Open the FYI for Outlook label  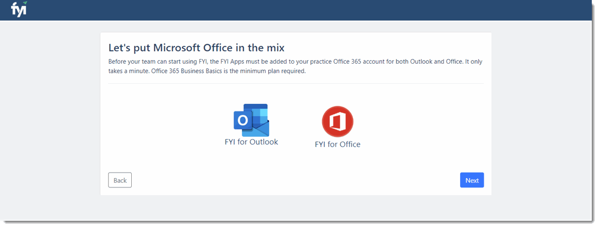point(251,142)
